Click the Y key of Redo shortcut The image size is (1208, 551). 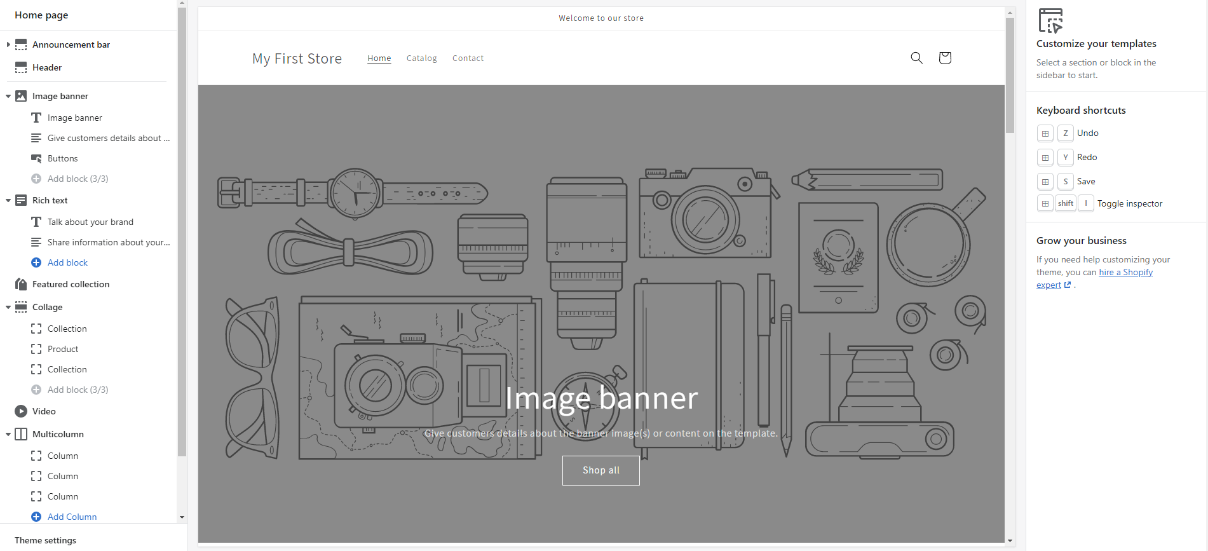[1066, 157]
